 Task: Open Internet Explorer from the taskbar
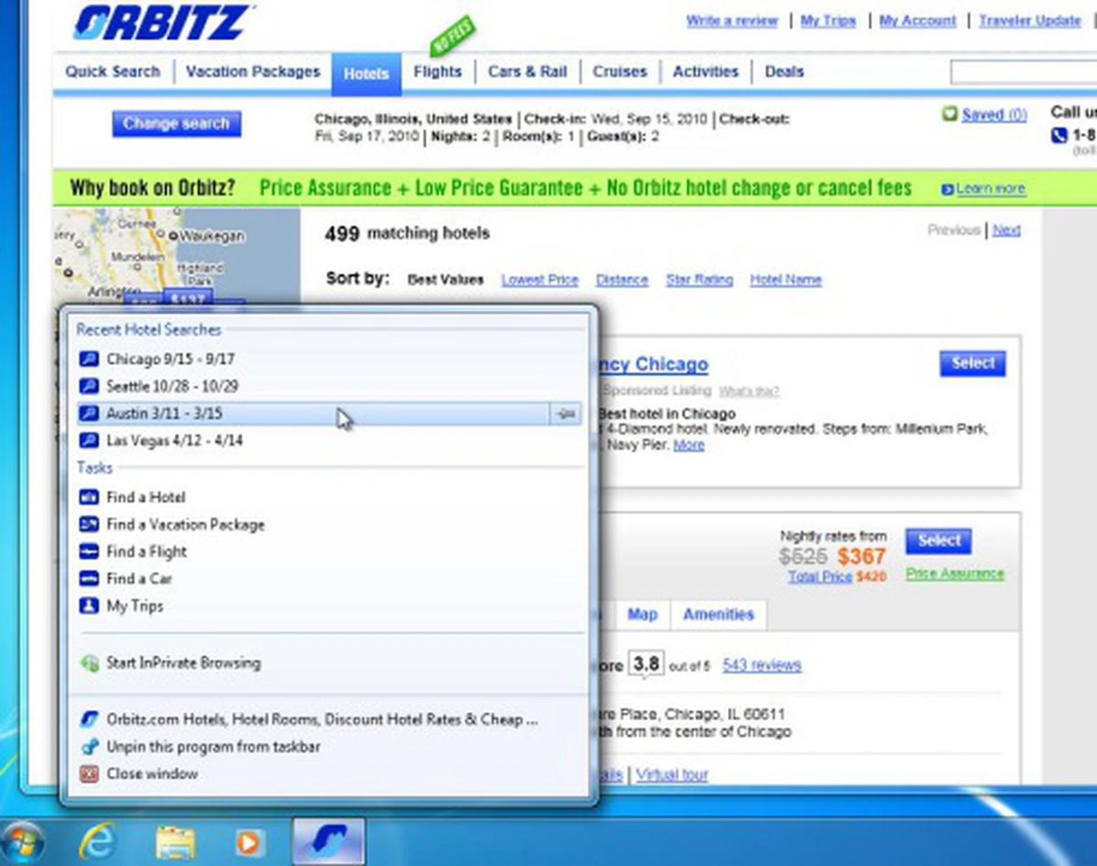[x=97, y=841]
